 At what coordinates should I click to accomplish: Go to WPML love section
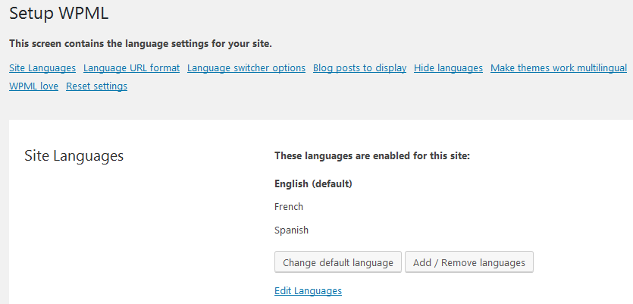[x=33, y=86]
